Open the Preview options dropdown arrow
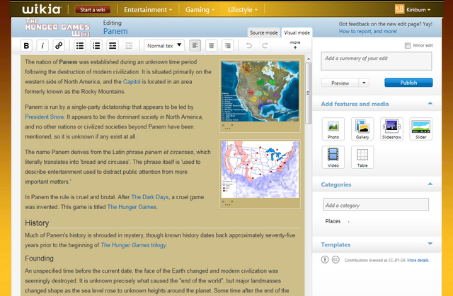The image size is (453, 296). coord(364,83)
